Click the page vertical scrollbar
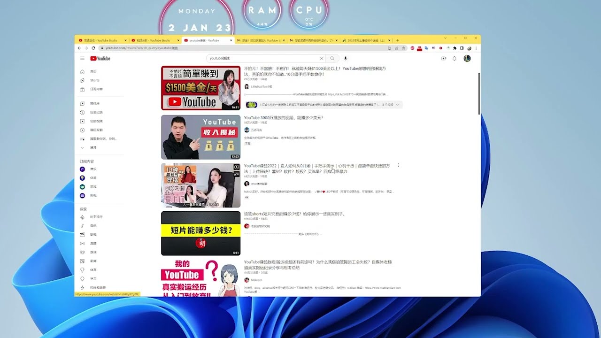601x338 pixels. [x=479, y=93]
